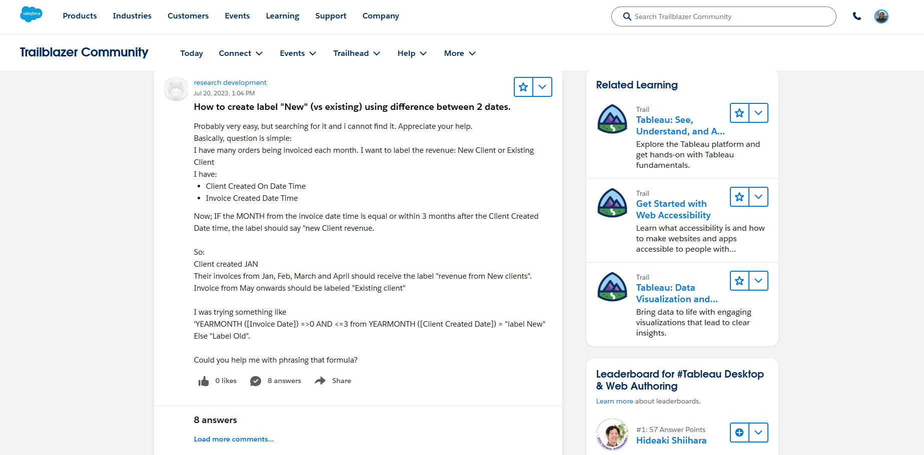Screen dimensions: 924x455
Task: Open Hideaki Shiihara profile link
Action: click(x=671, y=441)
